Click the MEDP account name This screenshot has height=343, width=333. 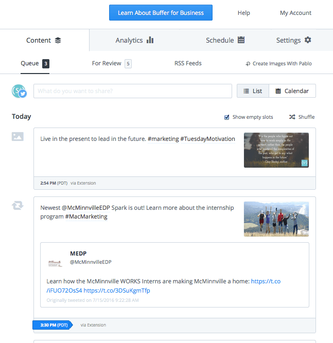(78, 254)
